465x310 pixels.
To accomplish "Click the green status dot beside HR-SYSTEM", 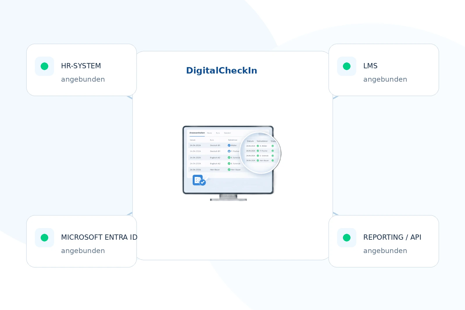I will click(44, 66).
